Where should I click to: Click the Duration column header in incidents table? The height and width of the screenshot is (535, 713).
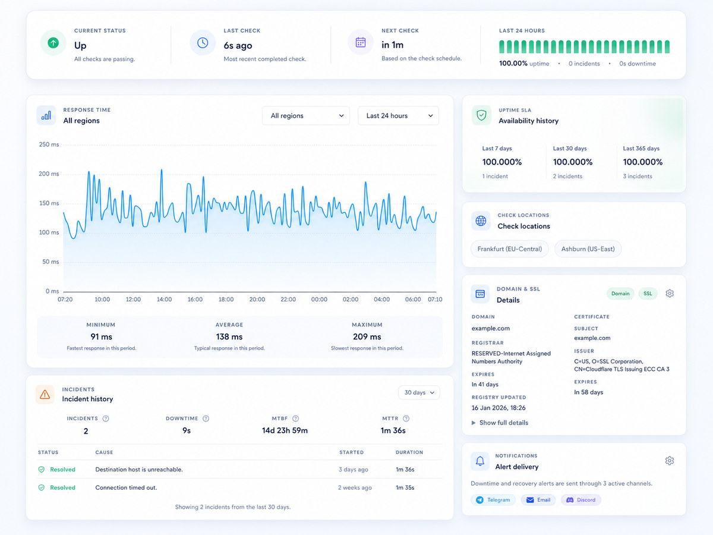point(409,452)
